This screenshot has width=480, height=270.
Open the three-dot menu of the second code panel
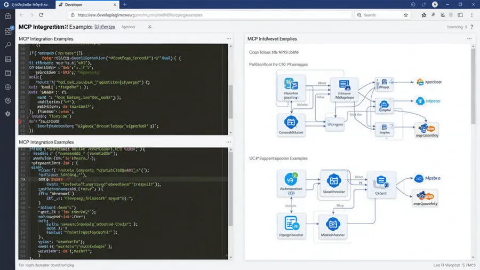(229, 142)
